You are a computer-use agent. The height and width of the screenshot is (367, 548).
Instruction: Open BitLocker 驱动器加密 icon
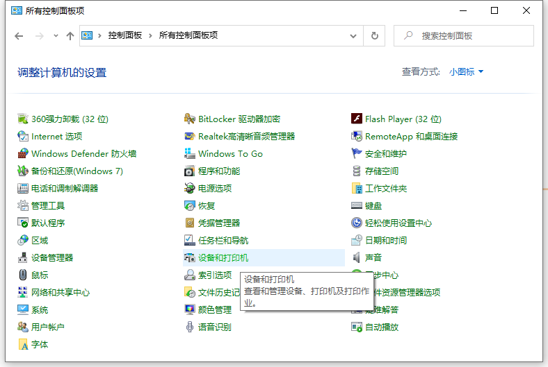click(190, 119)
